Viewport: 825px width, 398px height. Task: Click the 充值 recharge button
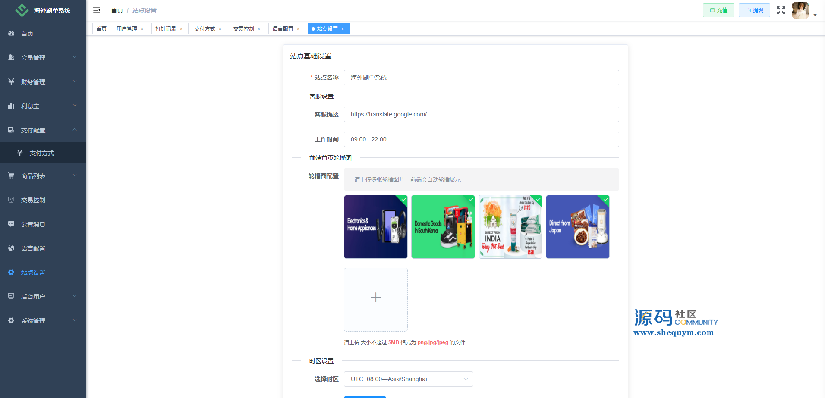(718, 10)
